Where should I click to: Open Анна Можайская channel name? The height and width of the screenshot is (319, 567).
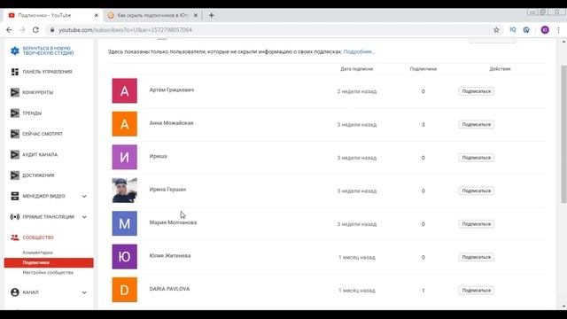pos(171,123)
